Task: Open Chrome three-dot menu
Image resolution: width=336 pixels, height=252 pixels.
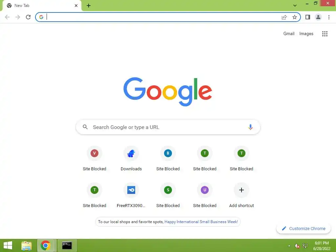Action: [329, 17]
